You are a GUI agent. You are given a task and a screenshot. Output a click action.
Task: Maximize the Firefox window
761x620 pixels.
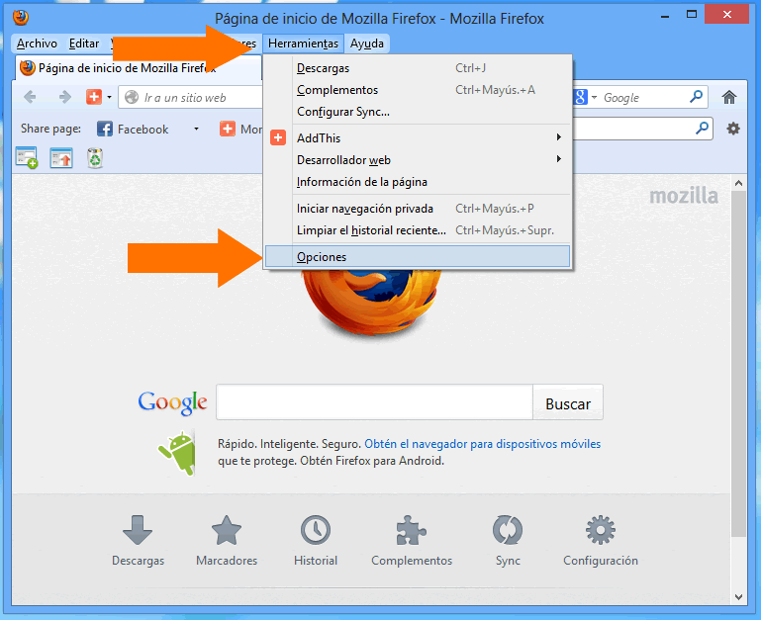click(x=692, y=15)
